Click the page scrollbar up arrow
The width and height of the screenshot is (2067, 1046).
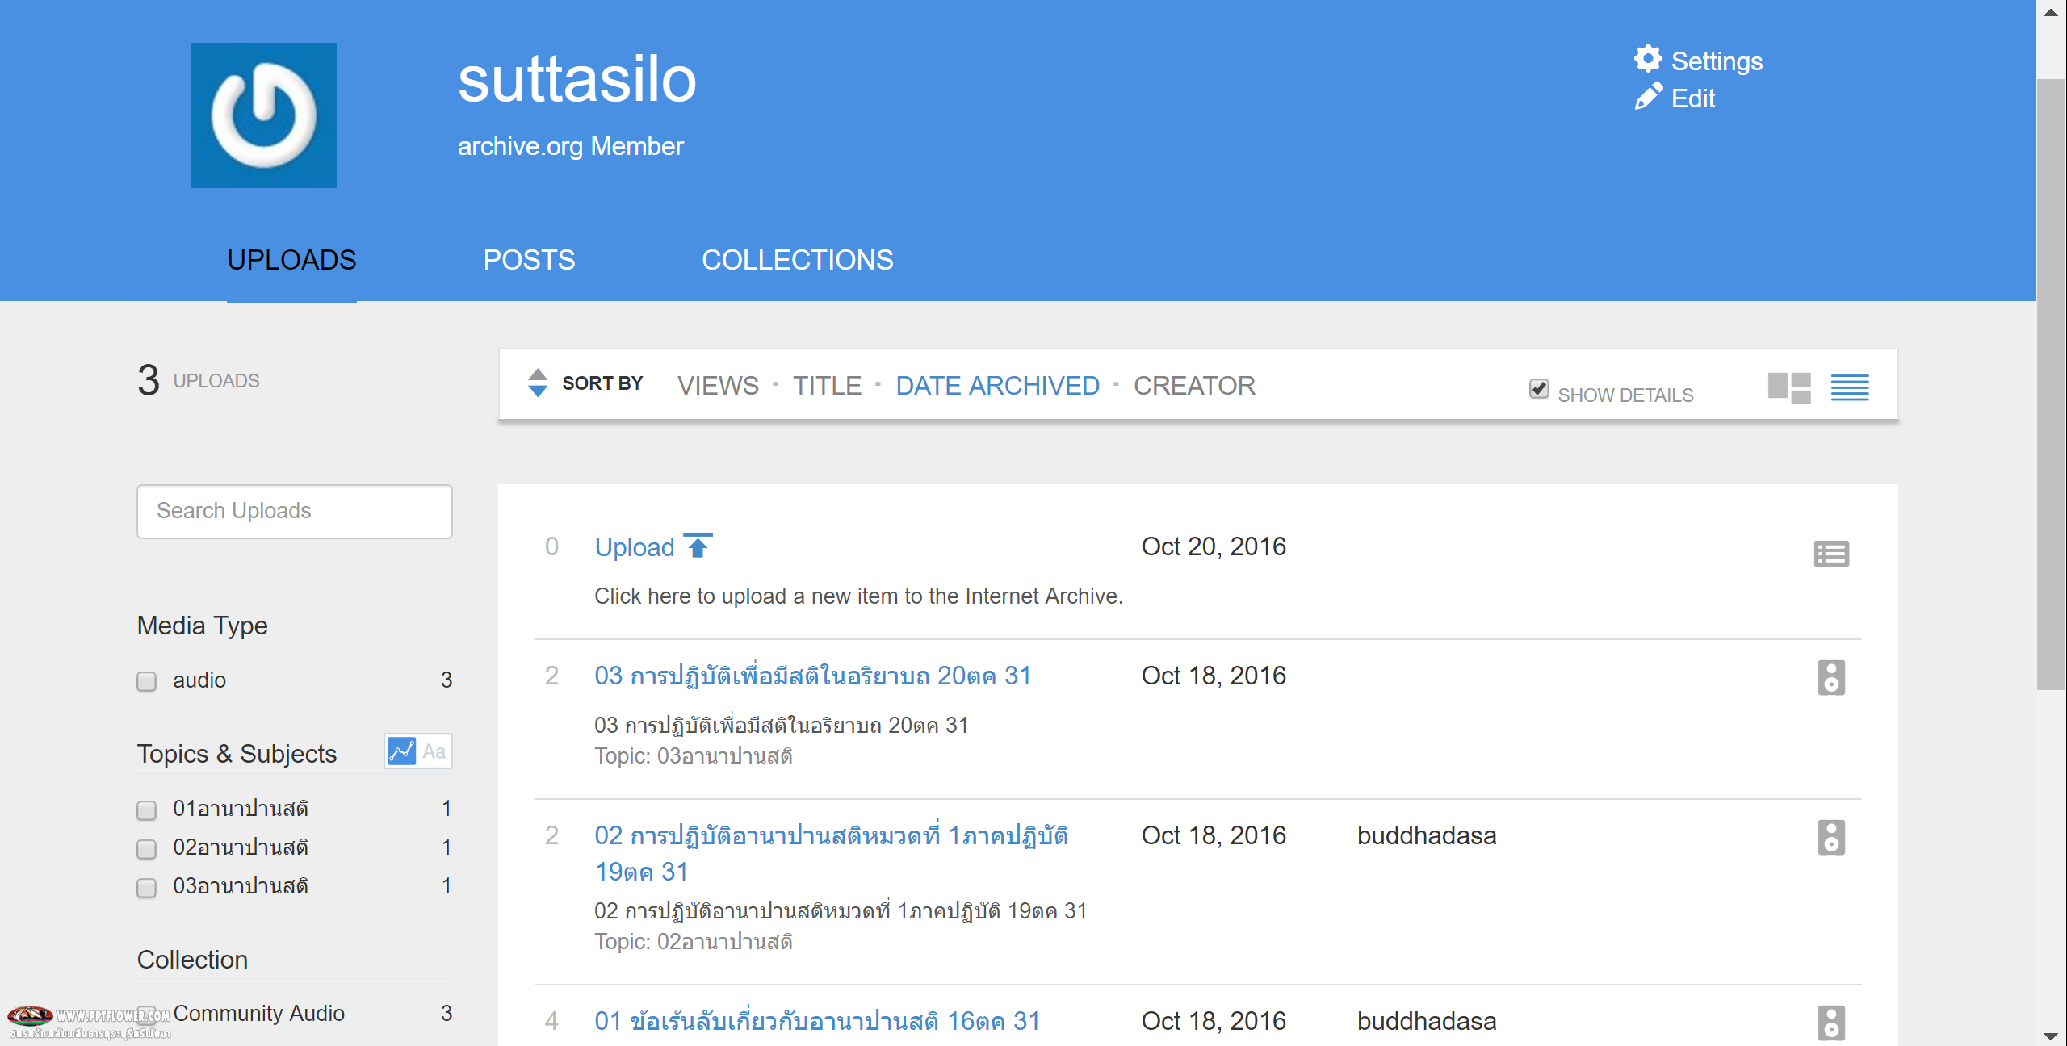click(2051, 11)
